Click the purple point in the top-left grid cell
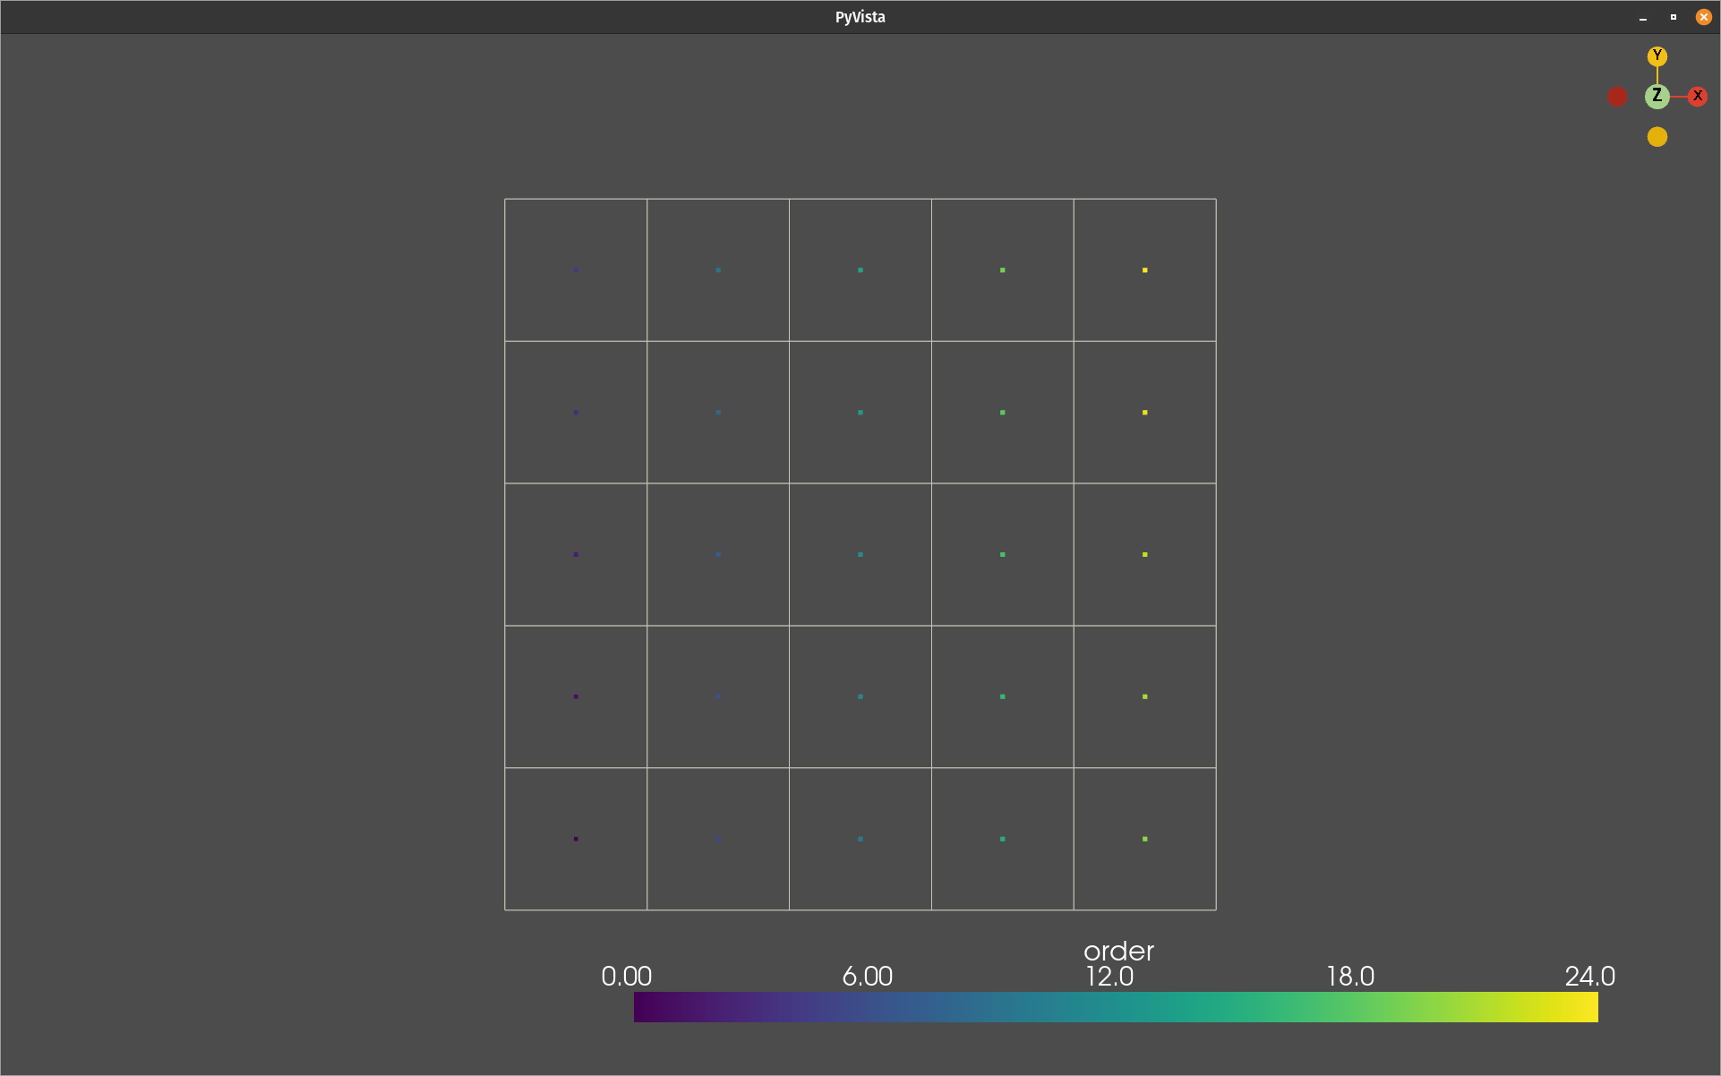Viewport: 1721px width, 1076px height. coord(576,269)
